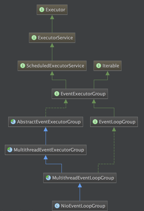Select the AbstractEventExecutorGroup node label
144x211 pixels.
[x=49, y=122]
